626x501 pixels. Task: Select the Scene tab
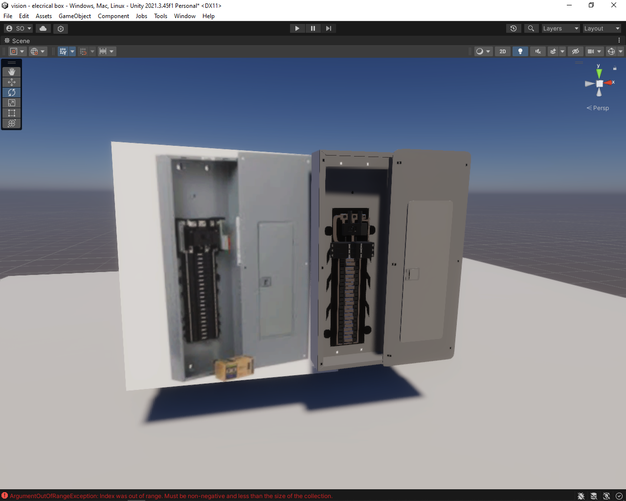tap(17, 41)
